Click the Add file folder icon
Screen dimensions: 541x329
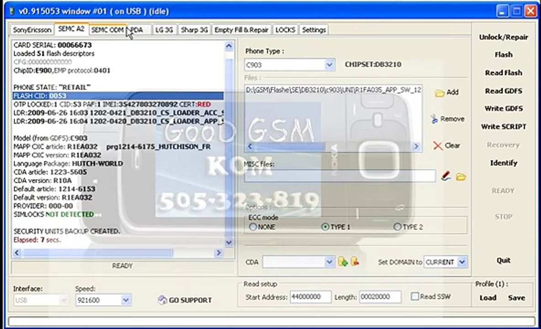click(439, 93)
